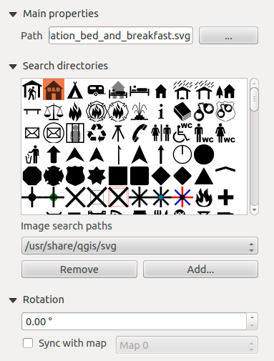Image resolution: width=274 pixels, height=361 pixels.
Task: Choose the information 'i' icon
Action: click(x=161, y=112)
